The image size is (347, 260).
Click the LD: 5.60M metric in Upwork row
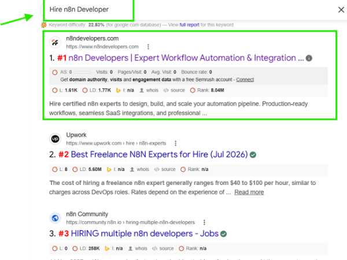tap(87, 169)
